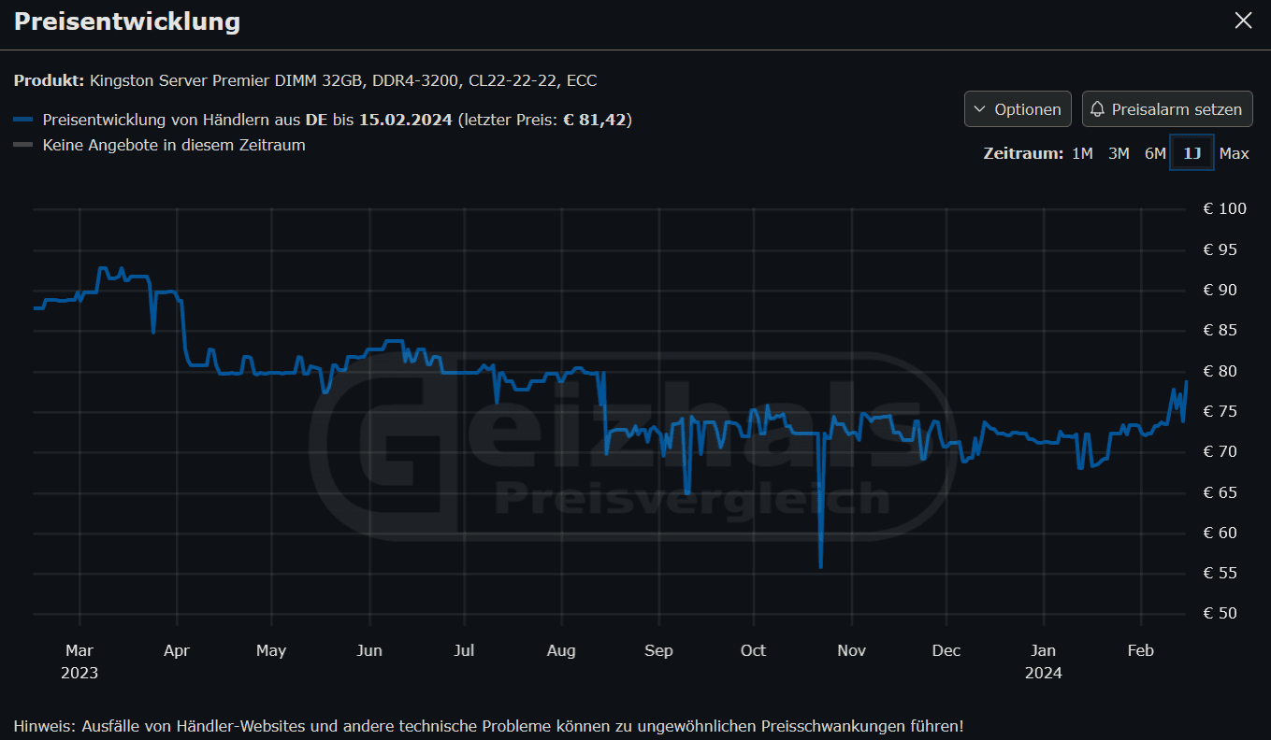Image resolution: width=1271 pixels, height=740 pixels.
Task: Click the € 85 axis label
Action: point(1220,330)
